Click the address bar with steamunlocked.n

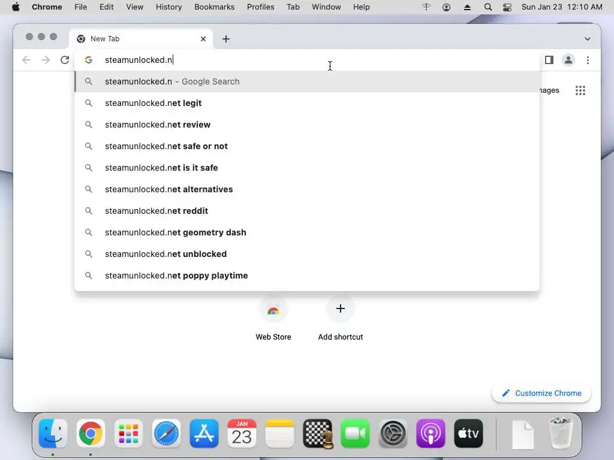pos(306,60)
